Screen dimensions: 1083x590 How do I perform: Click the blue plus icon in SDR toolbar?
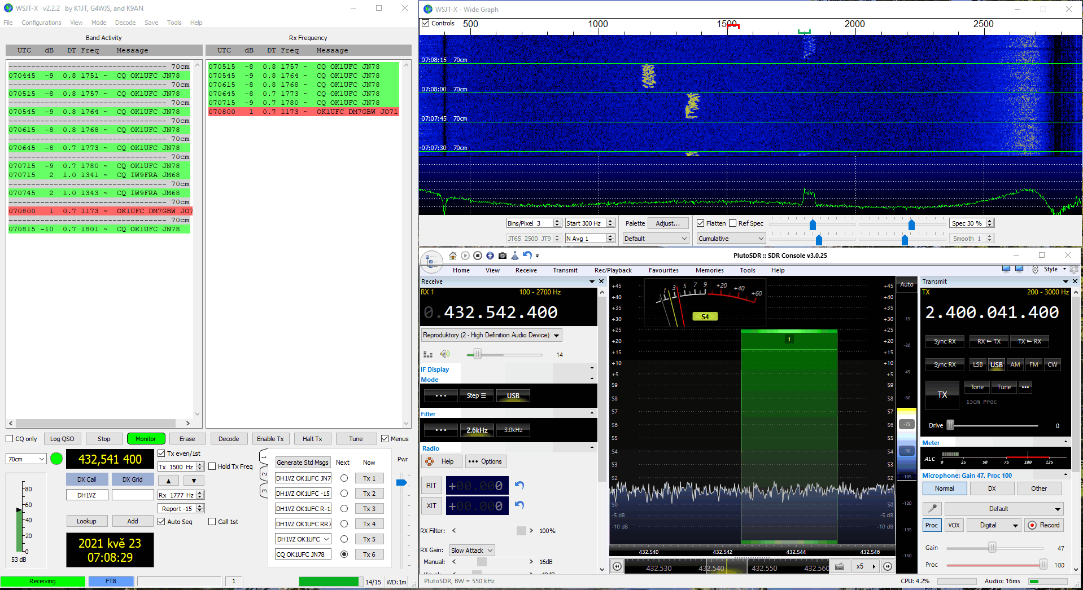(x=490, y=256)
